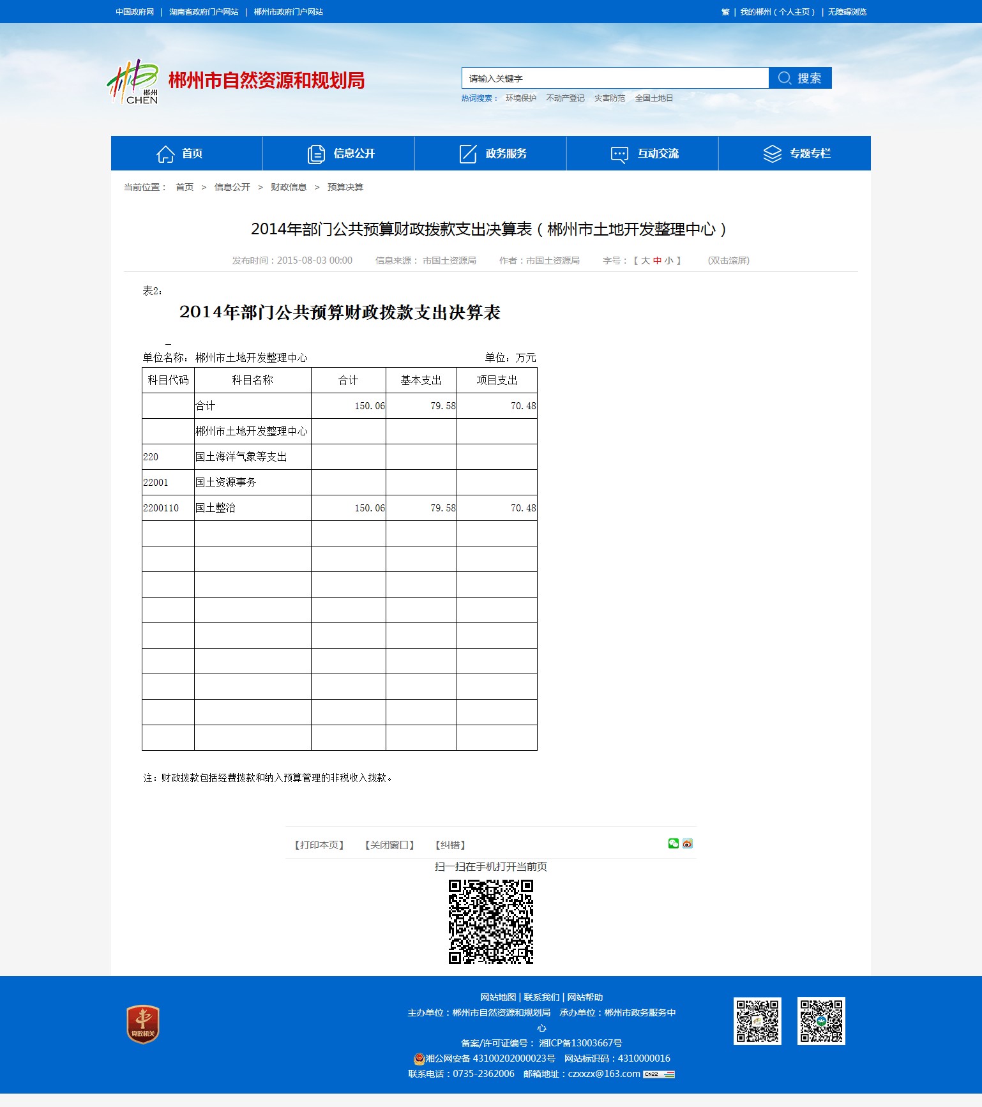This screenshot has width=982, height=1107.
Task: Open 湘公网安备 43100202000023号 link
Action: pos(490,1058)
